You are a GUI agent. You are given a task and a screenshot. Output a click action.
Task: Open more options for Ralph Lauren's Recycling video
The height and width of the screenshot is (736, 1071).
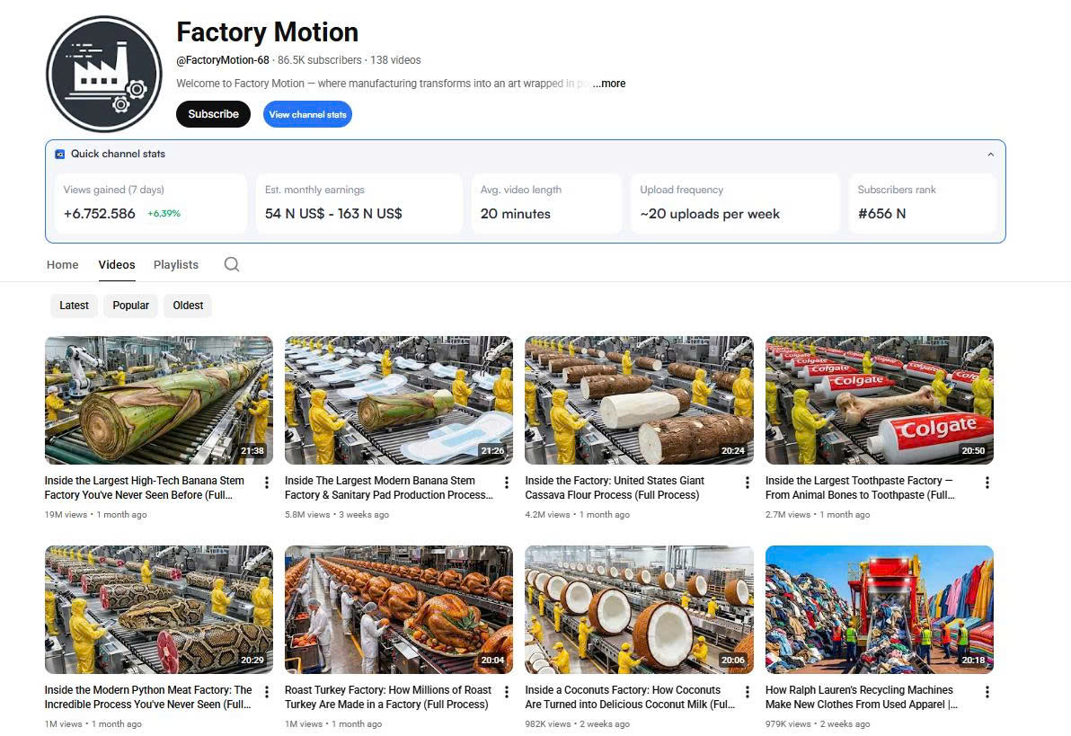(x=987, y=692)
